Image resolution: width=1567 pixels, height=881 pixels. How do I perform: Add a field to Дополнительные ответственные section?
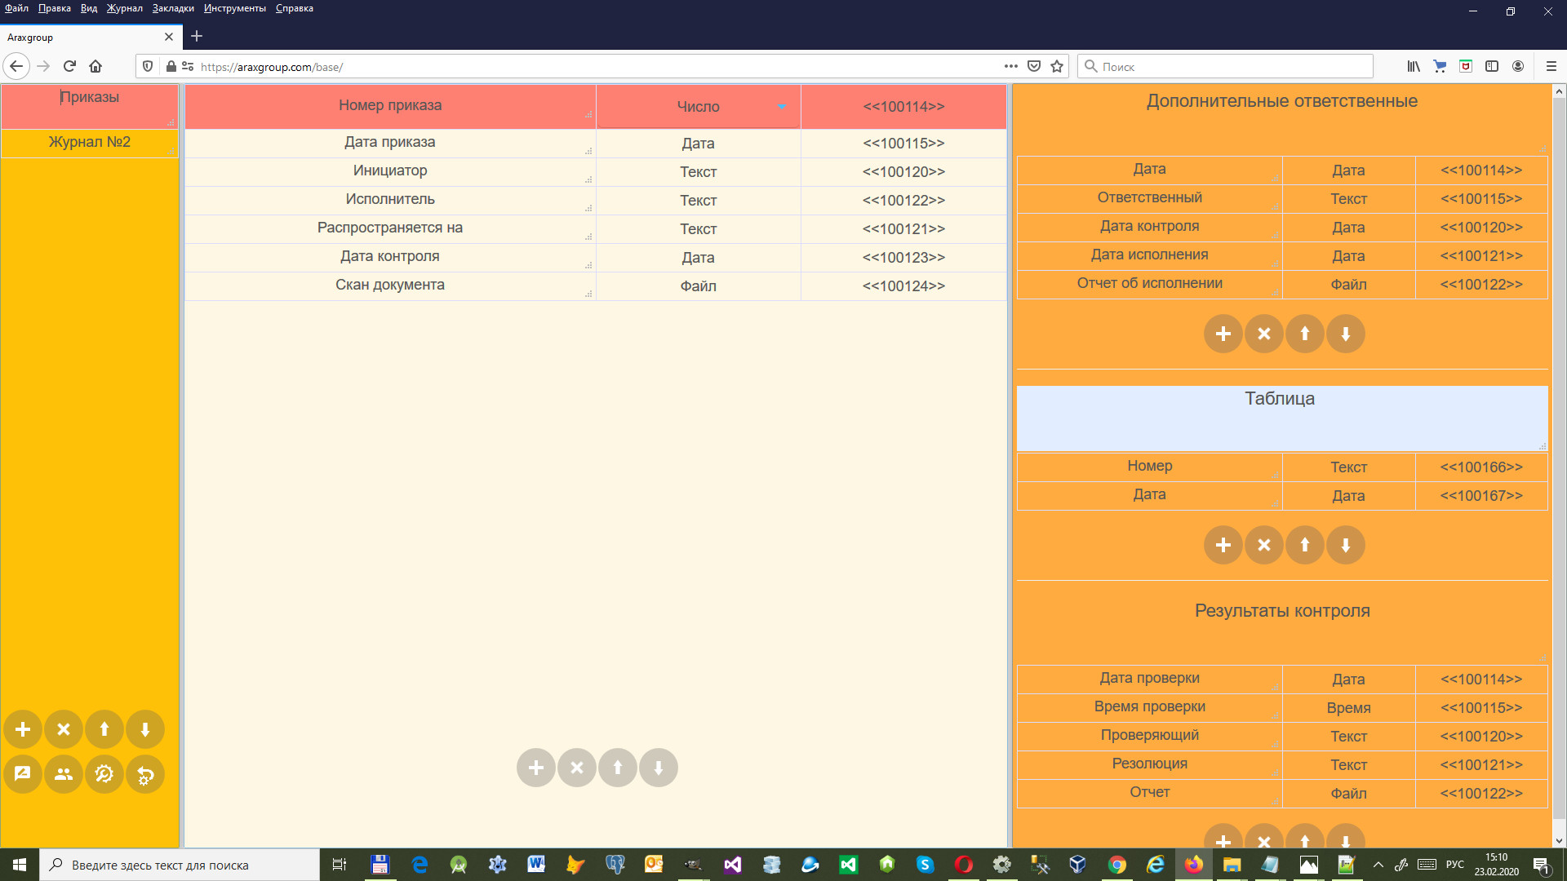tap(1223, 334)
